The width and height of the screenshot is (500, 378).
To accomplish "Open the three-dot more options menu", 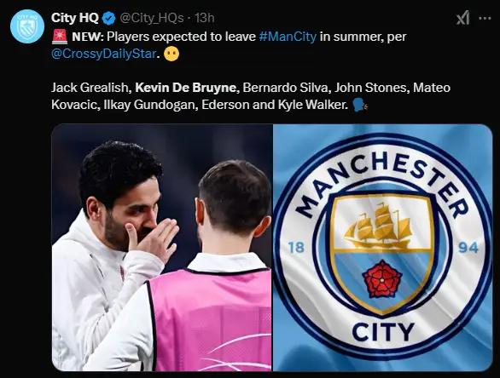I will (x=485, y=18).
